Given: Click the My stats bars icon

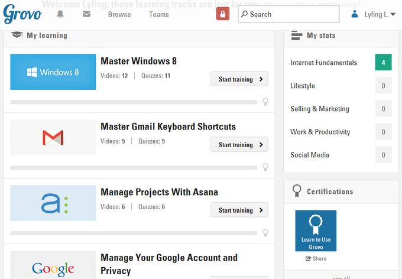Looking at the screenshot, I should [297, 35].
